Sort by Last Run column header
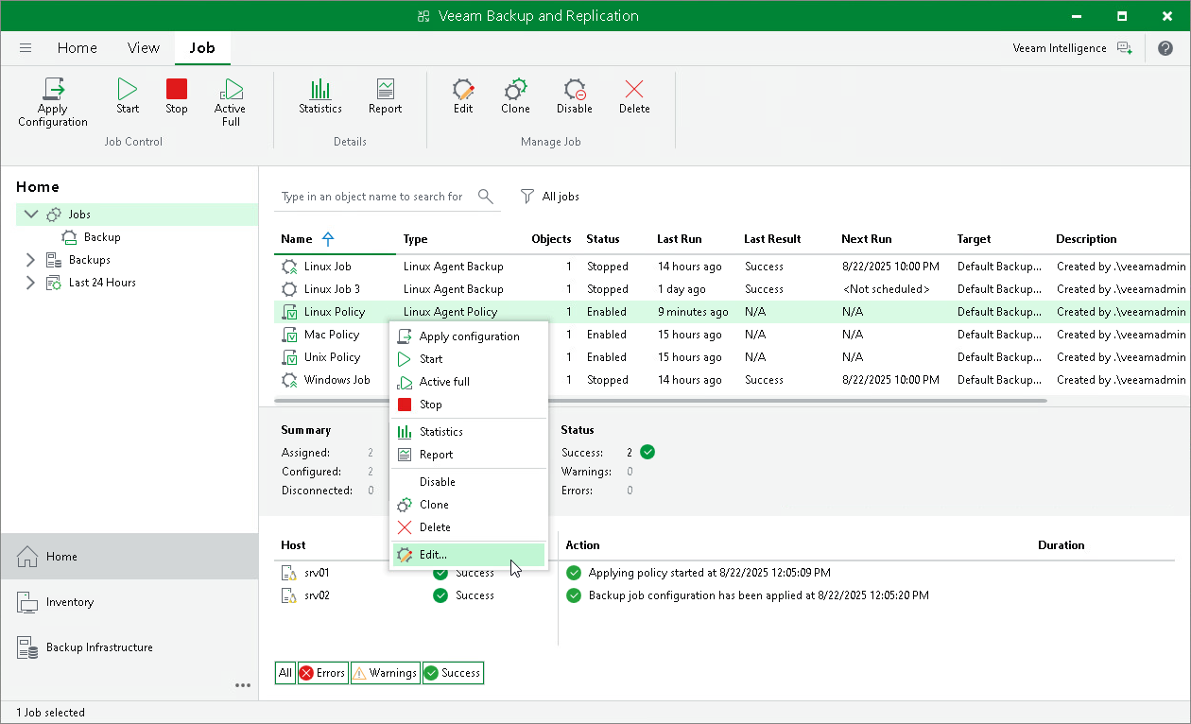 680,239
